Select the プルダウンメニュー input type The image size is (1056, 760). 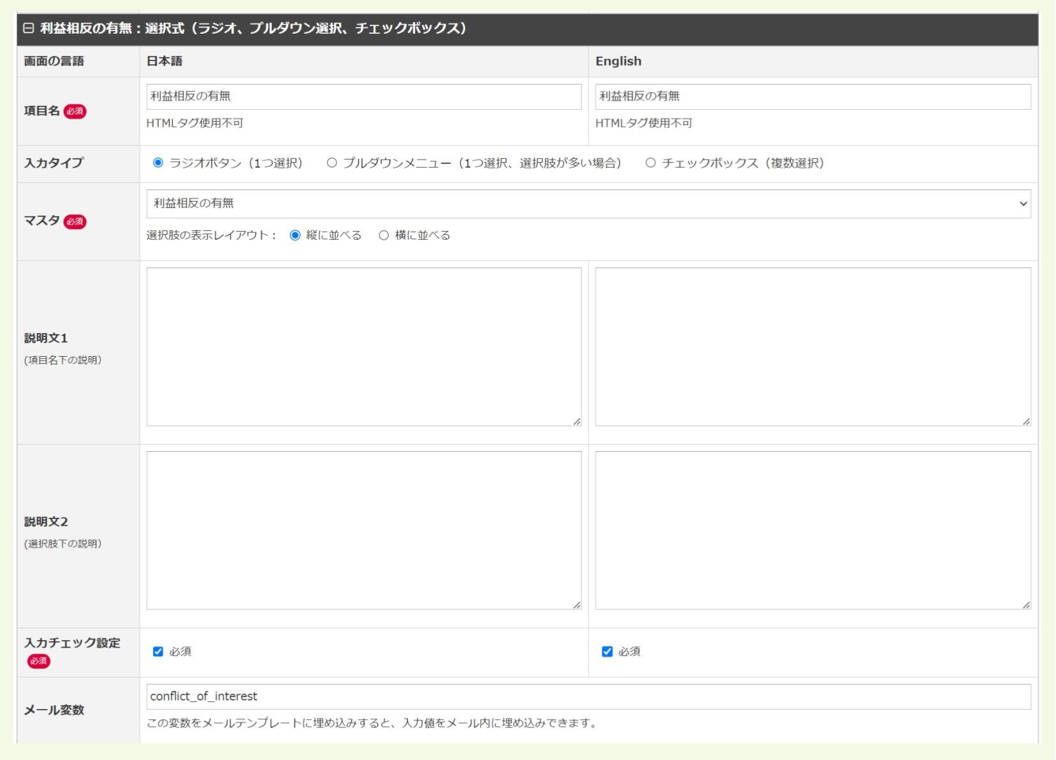(331, 163)
